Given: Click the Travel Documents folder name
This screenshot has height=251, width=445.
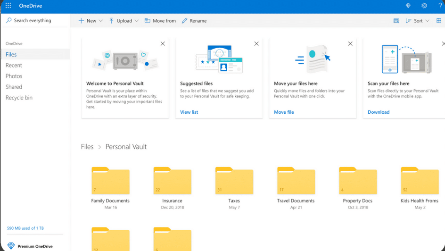Looking at the screenshot, I should point(296,201).
